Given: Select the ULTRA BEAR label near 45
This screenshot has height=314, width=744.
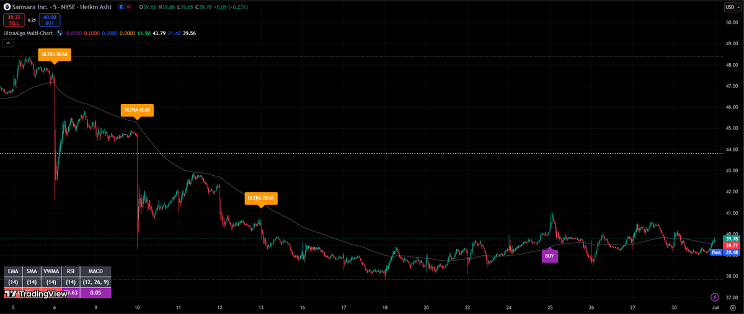Looking at the screenshot, I should pyautogui.click(x=137, y=110).
